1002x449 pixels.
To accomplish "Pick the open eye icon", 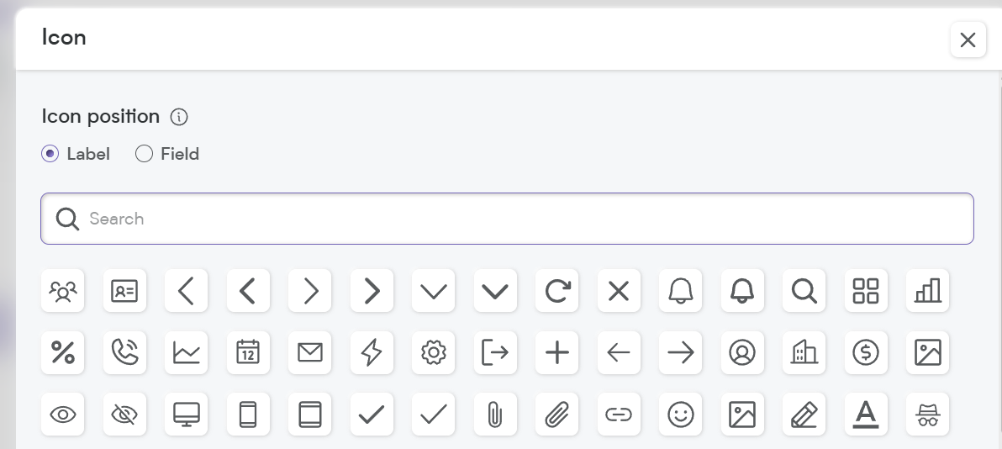I will pos(62,415).
